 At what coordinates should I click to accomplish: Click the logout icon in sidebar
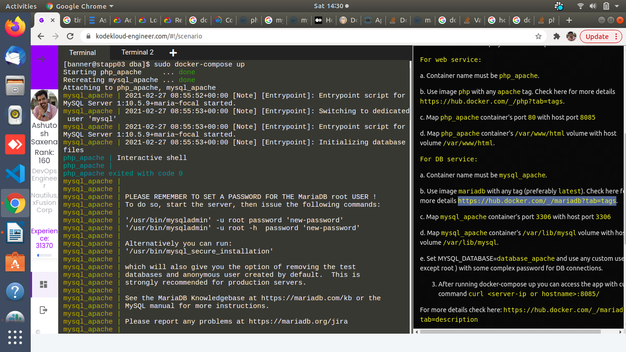point(44,310)
